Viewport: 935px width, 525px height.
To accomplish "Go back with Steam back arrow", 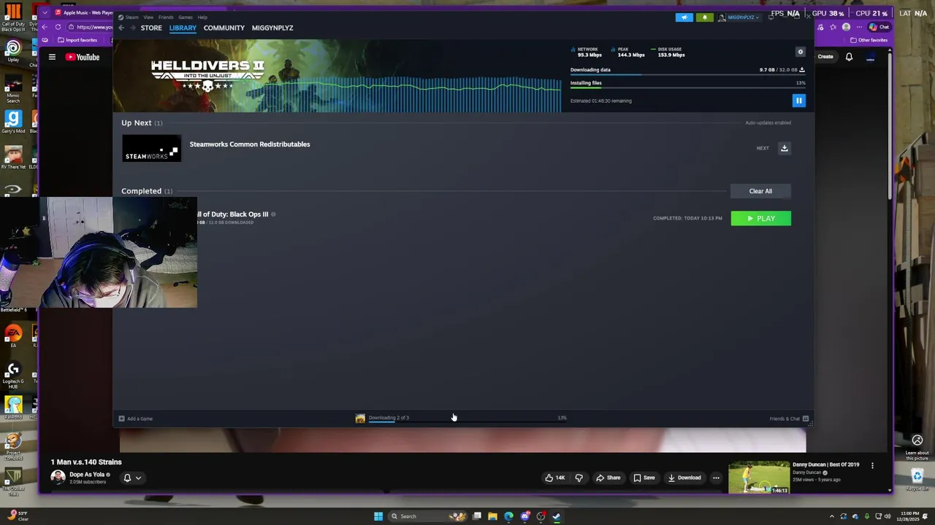I will click(121, 28).
